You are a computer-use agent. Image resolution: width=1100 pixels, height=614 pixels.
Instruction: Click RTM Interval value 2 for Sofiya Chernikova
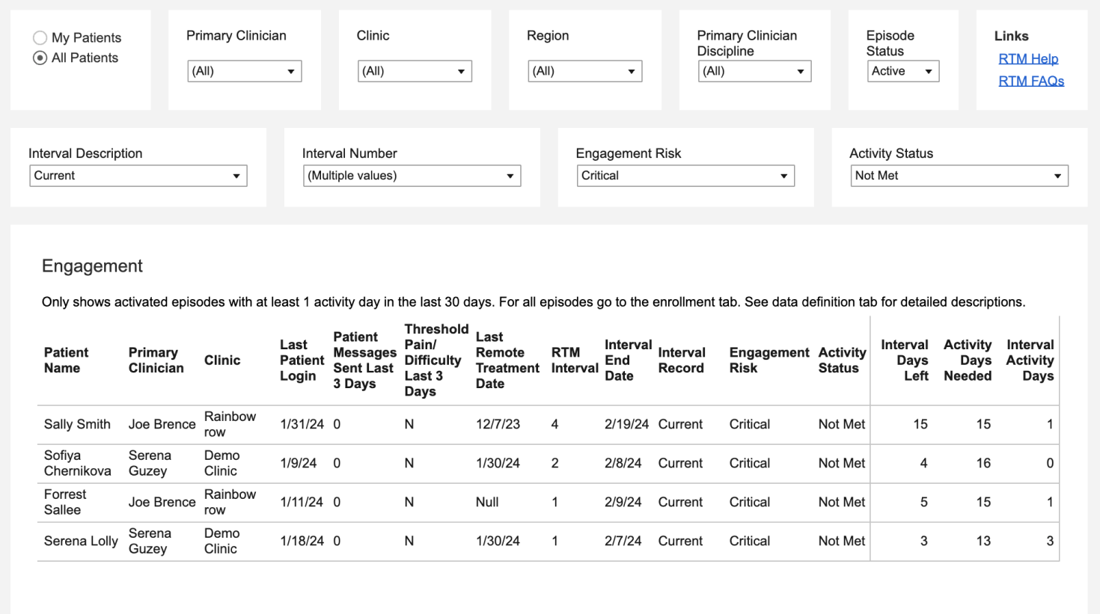554,463
